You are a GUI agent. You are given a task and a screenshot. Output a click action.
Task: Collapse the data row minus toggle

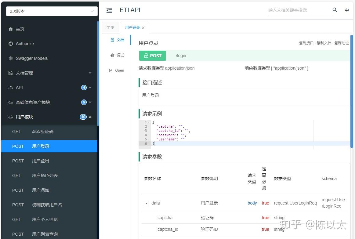tap(146, 203)
